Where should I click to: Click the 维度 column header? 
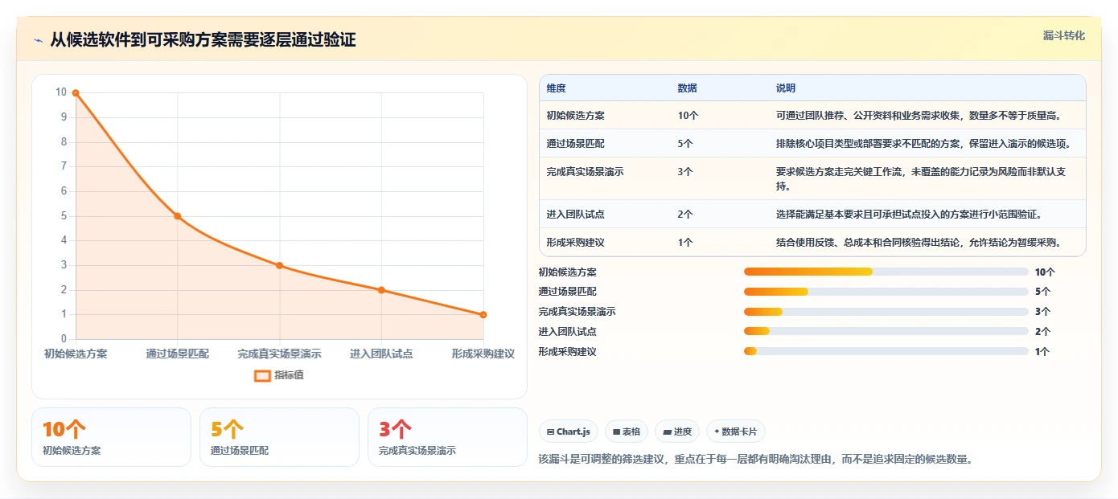click(556, 88)
